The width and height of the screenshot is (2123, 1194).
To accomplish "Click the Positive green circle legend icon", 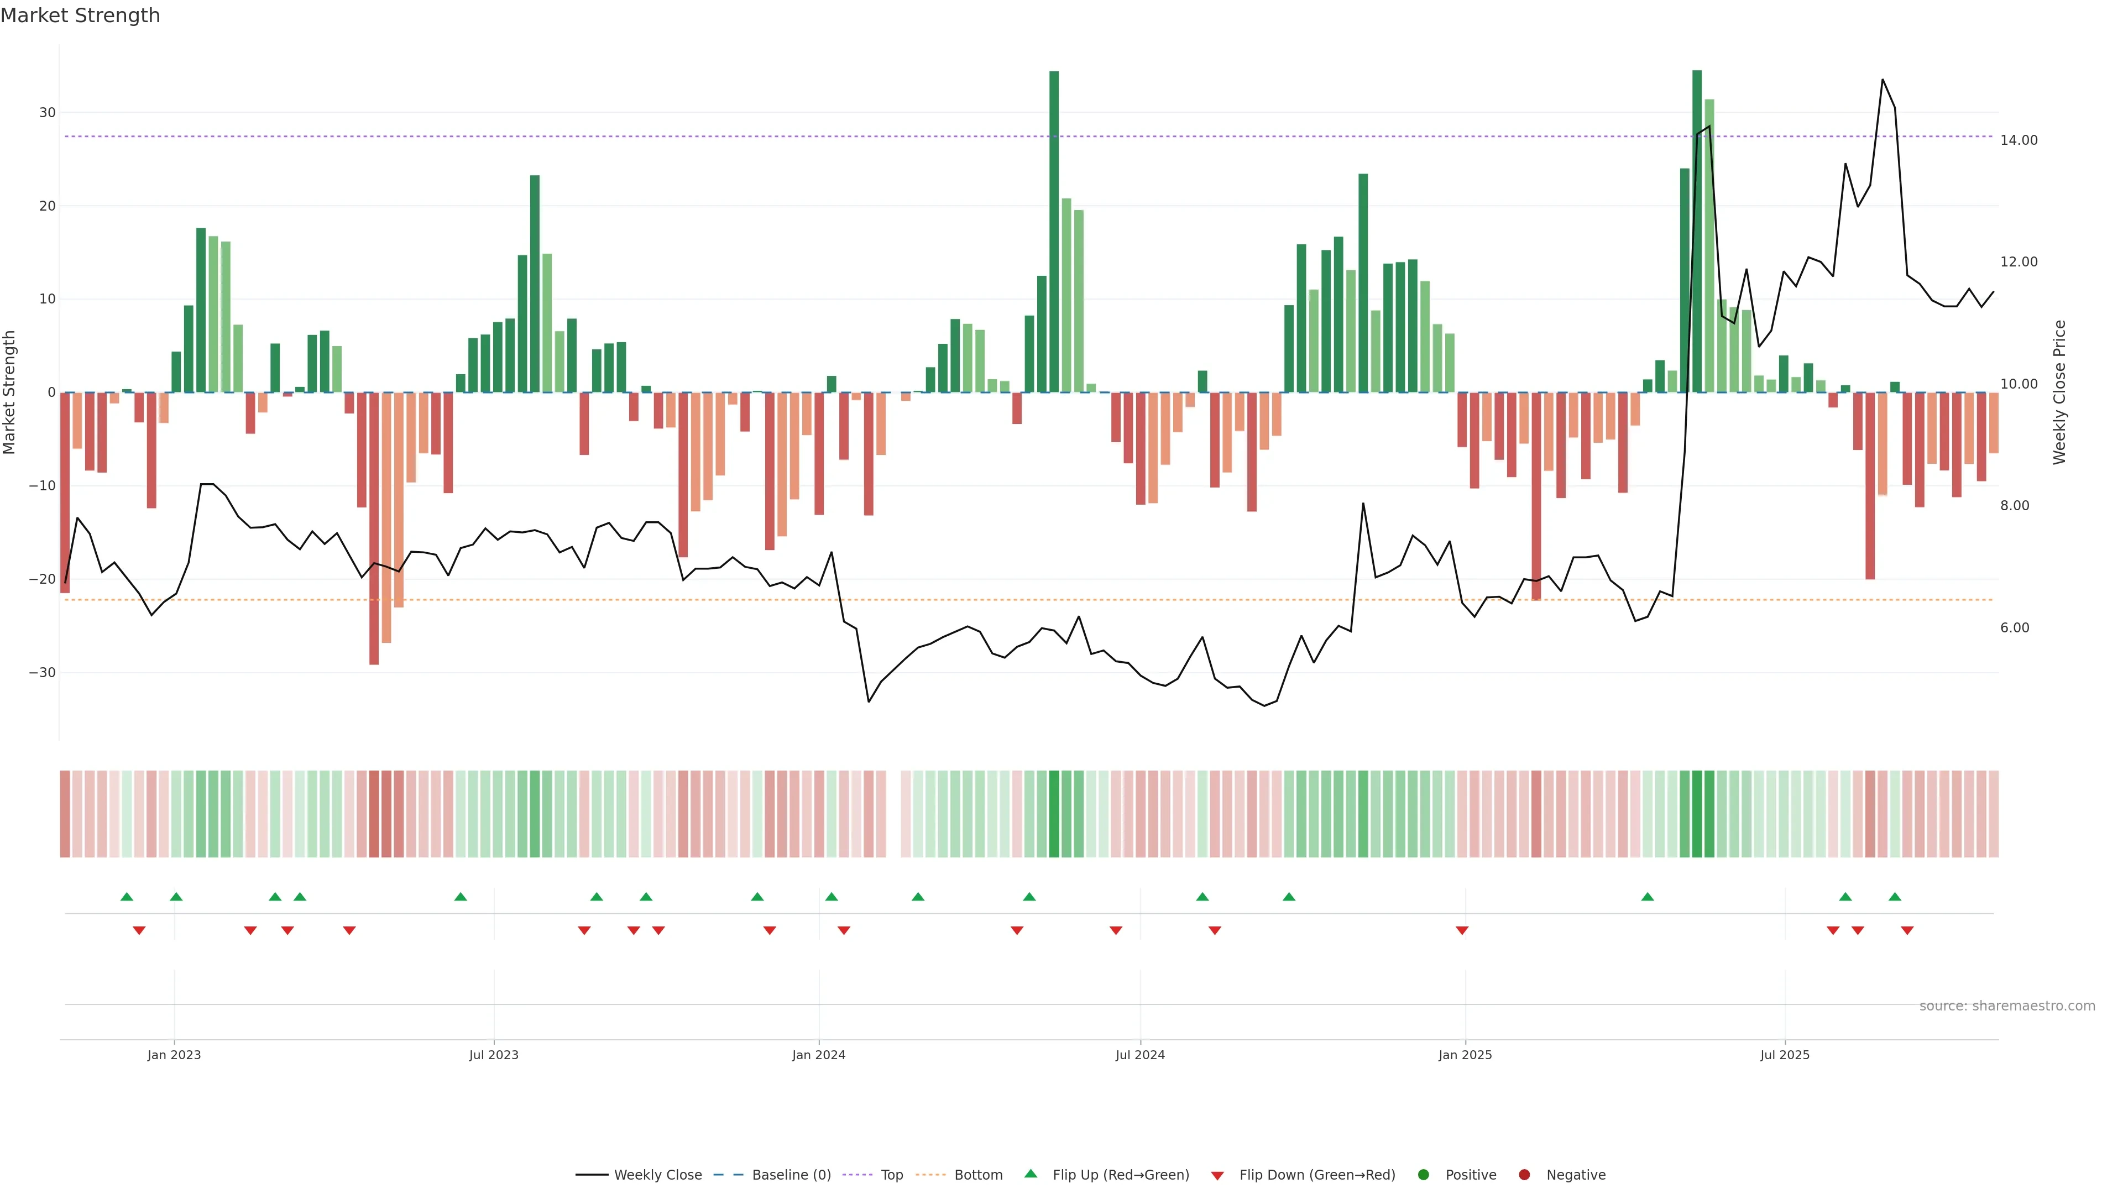I will point(1423,1174).
